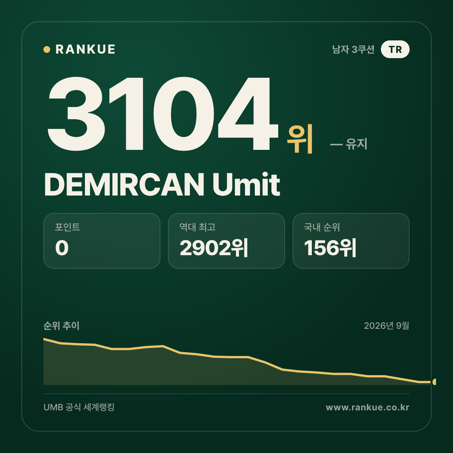The height and width of the screenshot is (453, 453).
Task: Click the yellow dot beside RANKUE
Action: point(47,49)
